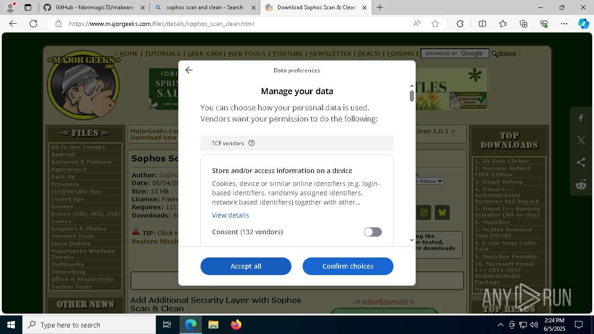Open View details link
The height and width of the screenshot is (334, 594).
[231, 215]
